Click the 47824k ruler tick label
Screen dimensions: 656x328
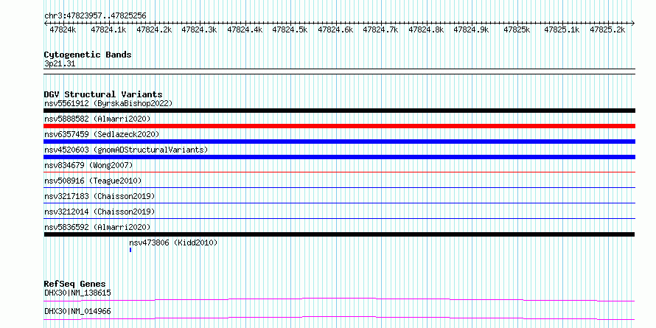tap(63, 29)
